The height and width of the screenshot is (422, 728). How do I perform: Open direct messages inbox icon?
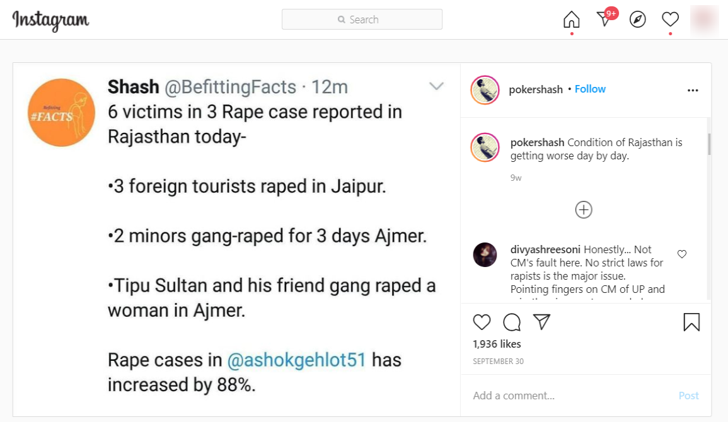click(x=604, y=20)
